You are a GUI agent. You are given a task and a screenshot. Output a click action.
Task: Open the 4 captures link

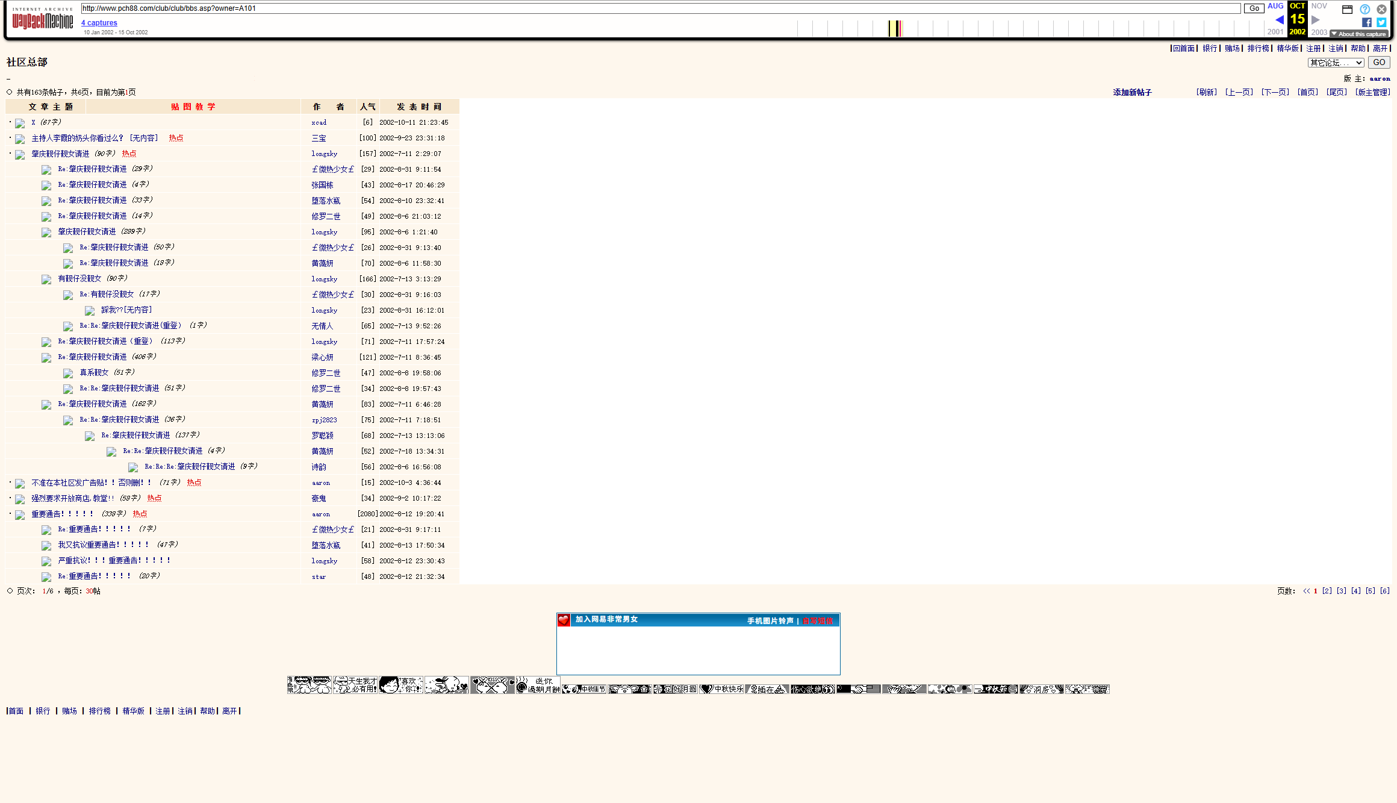[99, 23]
